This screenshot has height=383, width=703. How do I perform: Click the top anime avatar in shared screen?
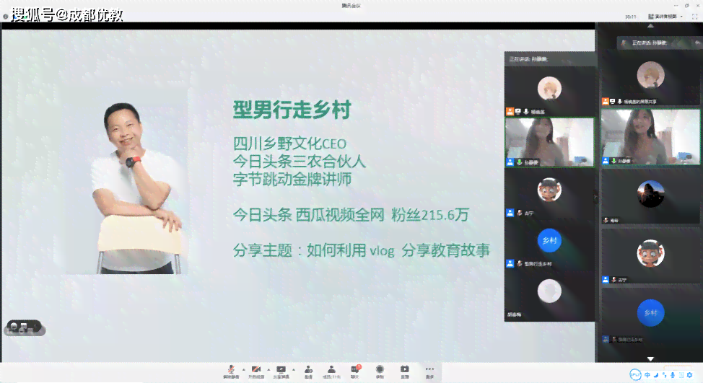coord(549,88)
